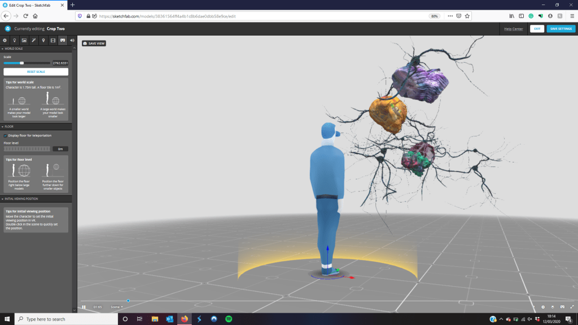This screenshot has height=325, width=578.
Task: Click the Reset Scale button
Action: tap(36, 72)
